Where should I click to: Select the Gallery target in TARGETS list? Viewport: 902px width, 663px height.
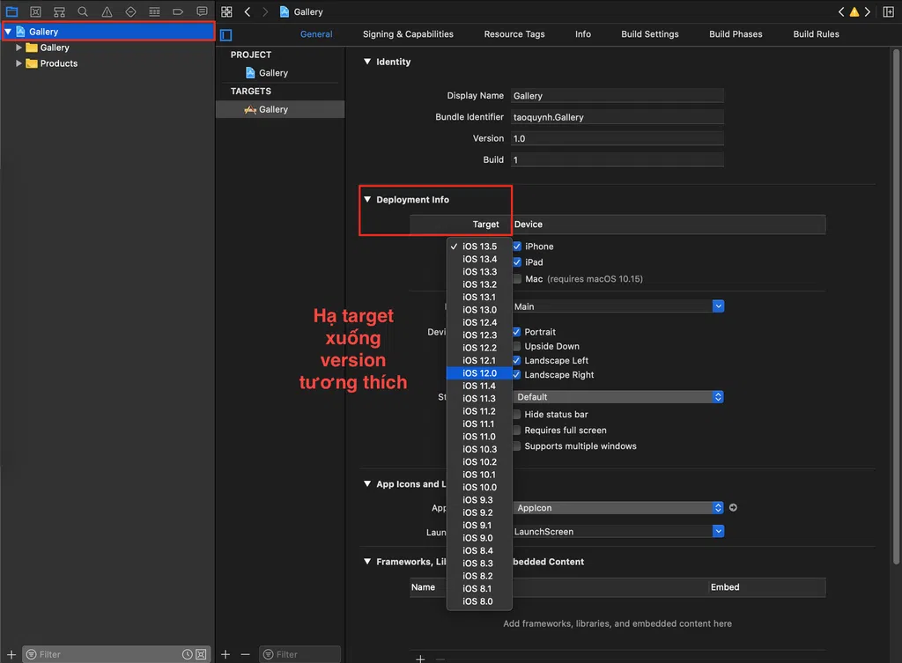click(x=280, y=109)
